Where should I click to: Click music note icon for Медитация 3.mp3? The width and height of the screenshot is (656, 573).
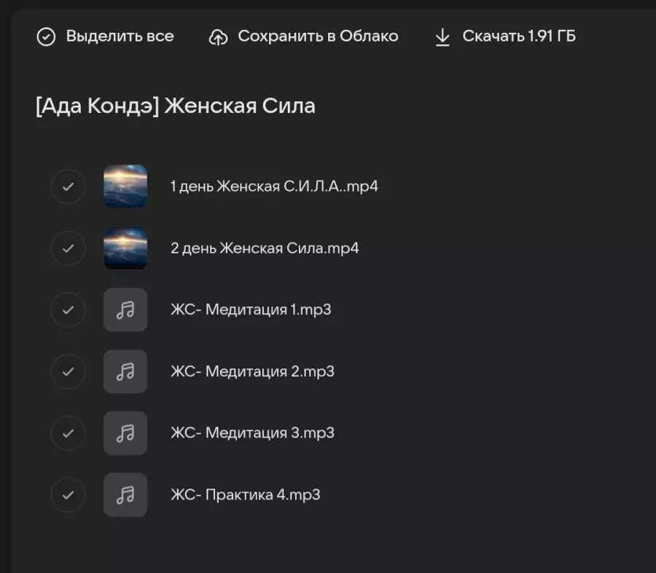click(125, 433)
